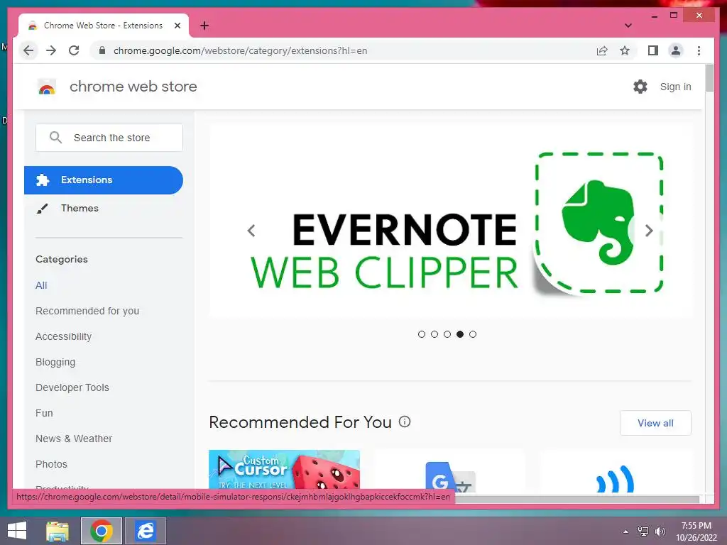Click the info icon beside Recommended For You

(x=405, y=422)
